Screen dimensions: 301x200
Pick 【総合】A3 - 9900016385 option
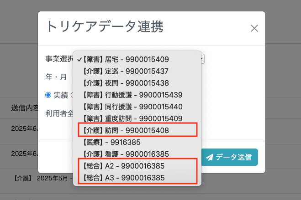click(x=137, y=178)
